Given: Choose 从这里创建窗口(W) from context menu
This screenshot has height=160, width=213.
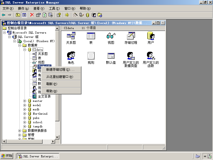Looking at the screenshot, I should pos(61,77).
